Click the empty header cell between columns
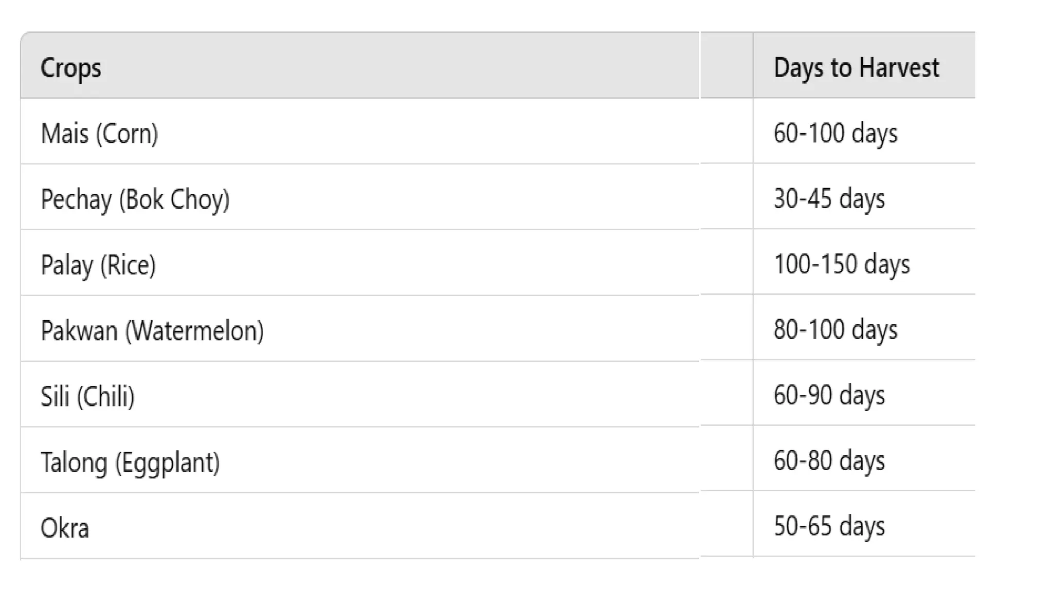Screen dimensions: 1053x592 click(x=726, y=65)
